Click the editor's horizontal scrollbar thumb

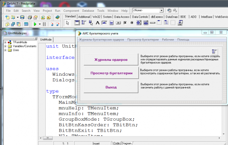[x=48, y=138]
